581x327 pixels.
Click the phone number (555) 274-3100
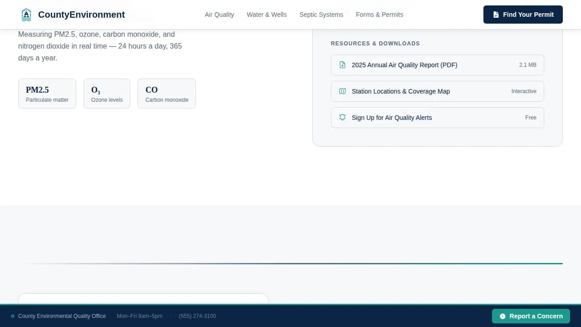[197, 316]
